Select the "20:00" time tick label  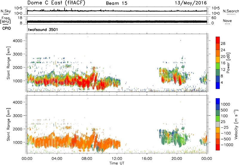click(x=177, y=159)
